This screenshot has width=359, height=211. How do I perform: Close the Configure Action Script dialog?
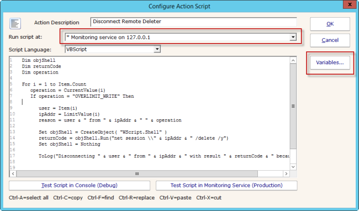pyautogui.click(x=350, y=4)
